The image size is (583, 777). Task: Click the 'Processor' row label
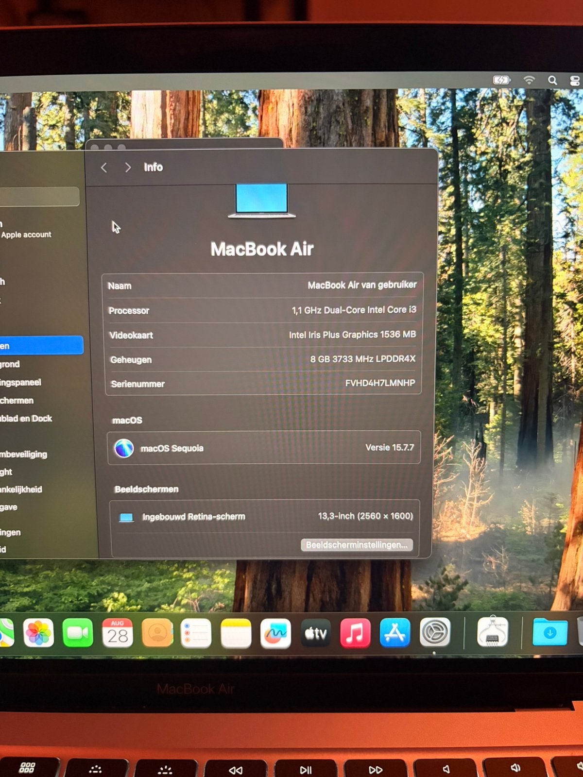pyautogui.click(x=129, y=311)
